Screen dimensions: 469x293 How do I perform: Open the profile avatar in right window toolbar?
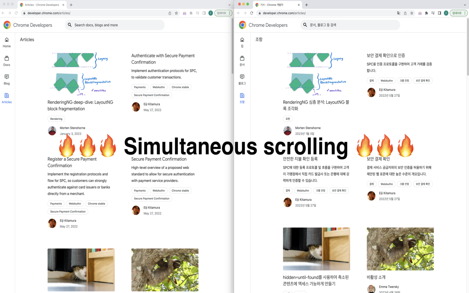[446, 13]
